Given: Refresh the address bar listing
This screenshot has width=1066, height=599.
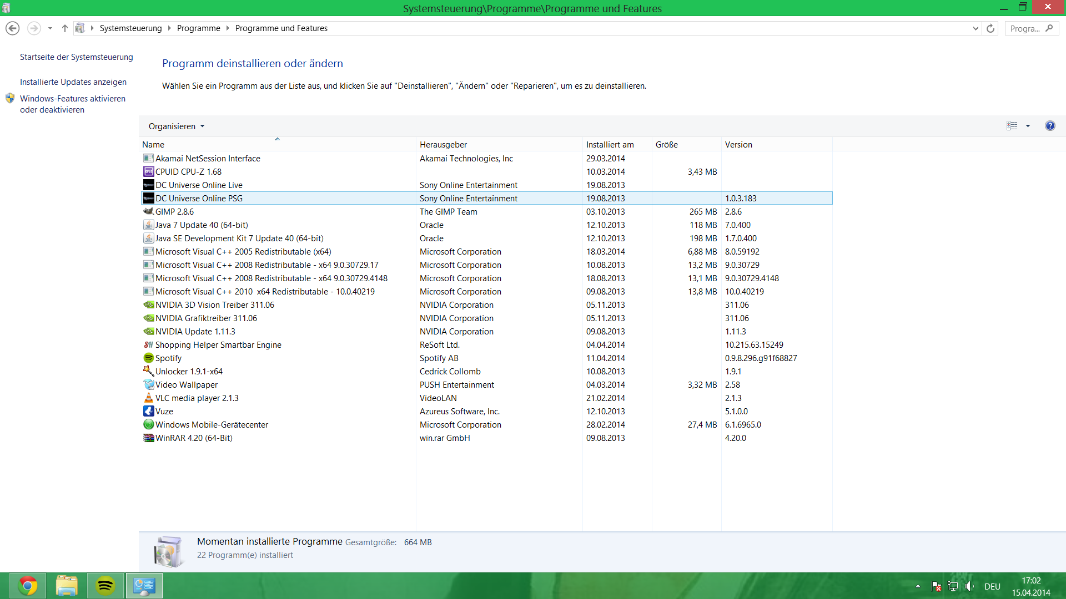Looking at the screenshot, I should coord(990,28).
